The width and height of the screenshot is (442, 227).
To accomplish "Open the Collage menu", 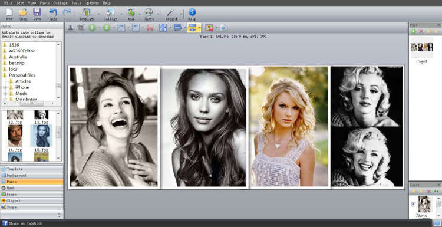I will pos(60,3).
